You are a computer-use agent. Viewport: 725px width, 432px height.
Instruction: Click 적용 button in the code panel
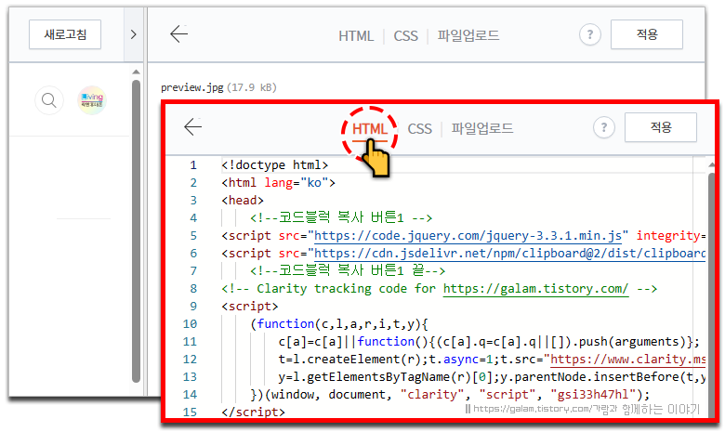[660, 127]
